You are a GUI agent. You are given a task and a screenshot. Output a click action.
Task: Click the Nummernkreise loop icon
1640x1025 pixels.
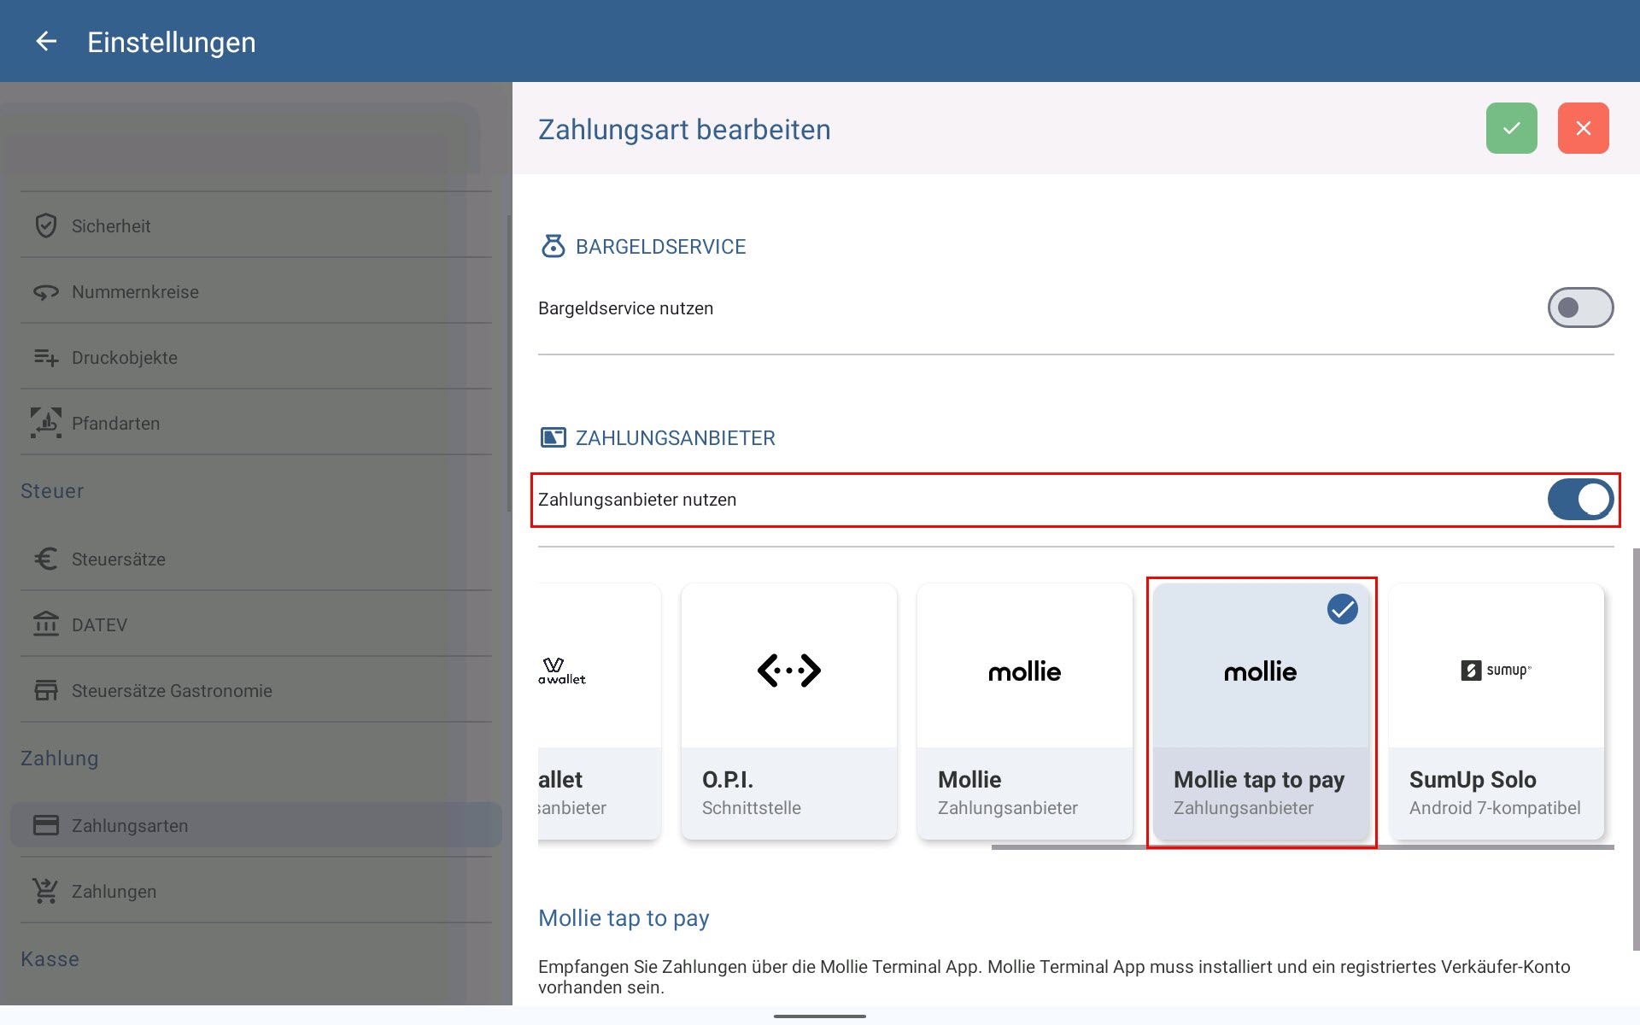coord(46,292)
